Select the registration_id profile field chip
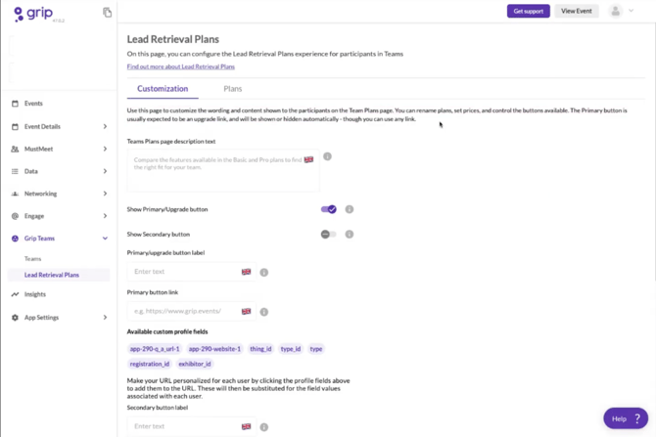The height and width of the screenshot is (437, 656). click(x=150, y=364)
